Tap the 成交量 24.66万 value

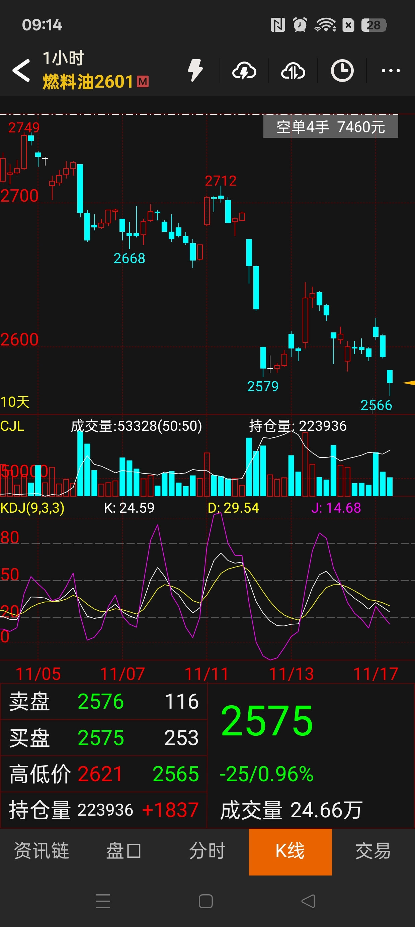(x=291, y=810)
